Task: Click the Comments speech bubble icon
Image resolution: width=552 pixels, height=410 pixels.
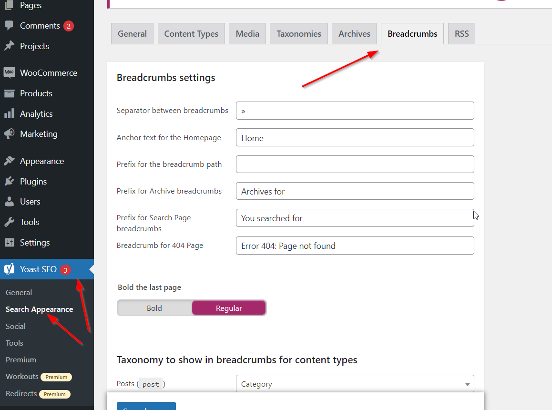Action: [9, 26]
